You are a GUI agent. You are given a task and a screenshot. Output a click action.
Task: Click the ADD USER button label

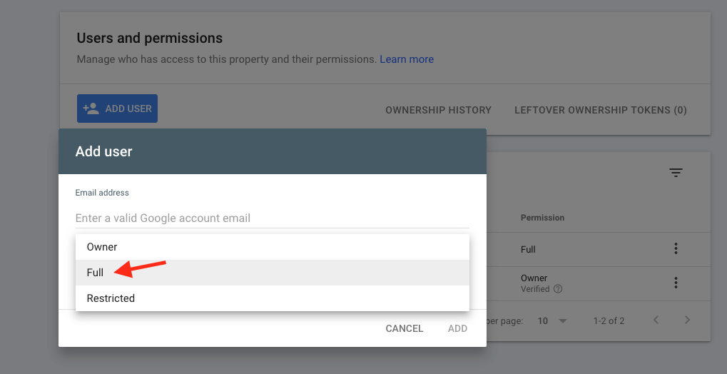click(128, 108)
